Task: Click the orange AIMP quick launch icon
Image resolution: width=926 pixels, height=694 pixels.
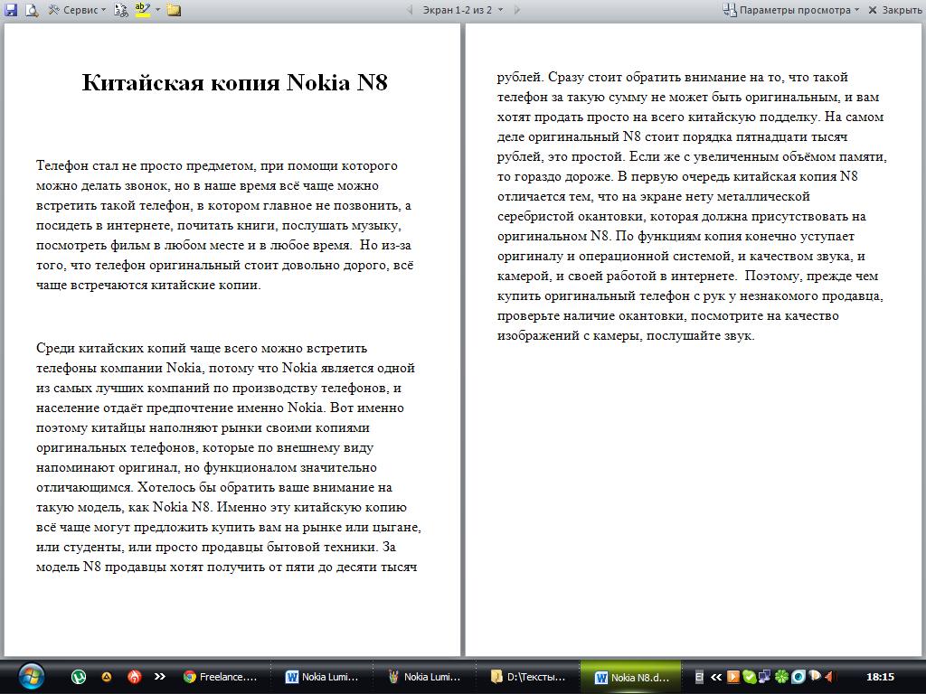Action: click(107, 677)
